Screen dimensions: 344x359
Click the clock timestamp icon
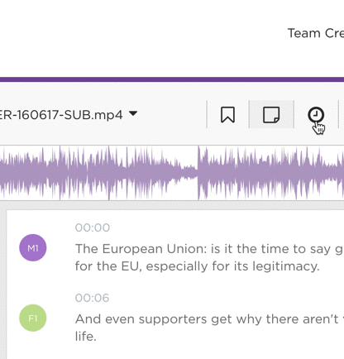pyautogui.click(x=316, y=114)
